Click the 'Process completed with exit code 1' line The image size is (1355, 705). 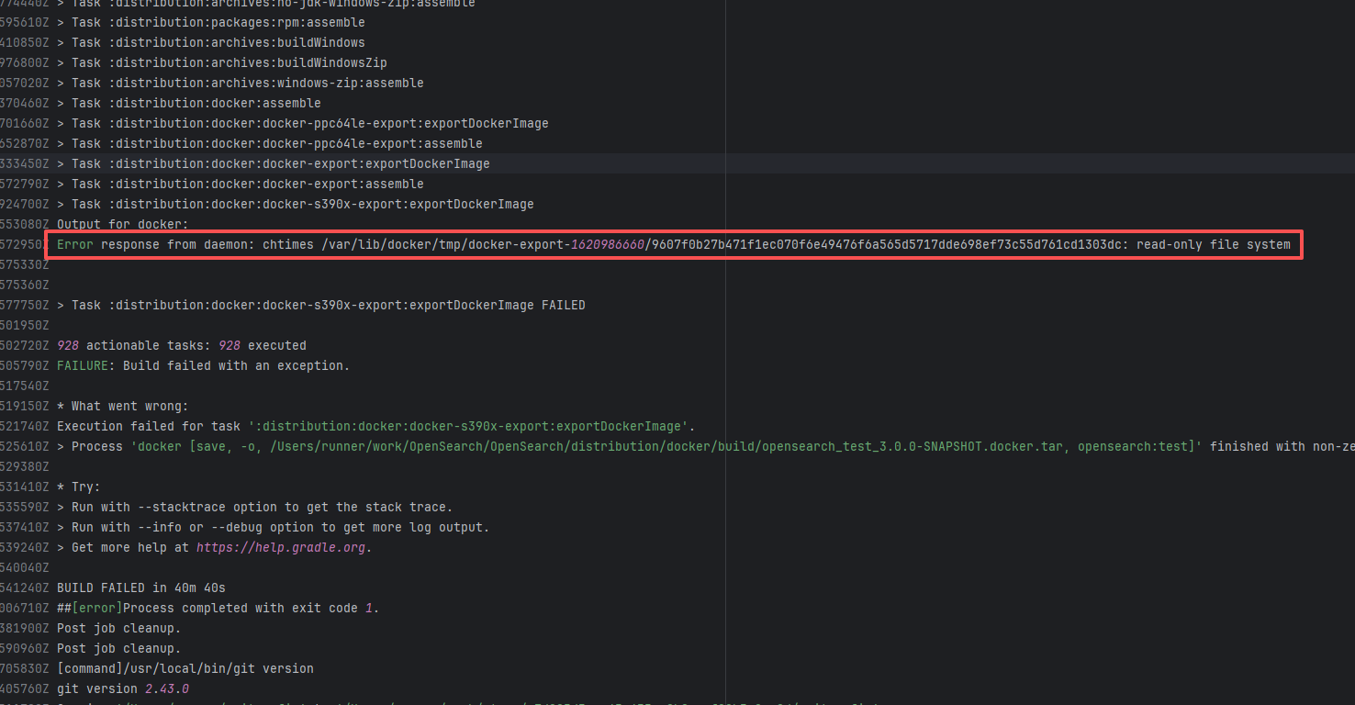(218, 608)
